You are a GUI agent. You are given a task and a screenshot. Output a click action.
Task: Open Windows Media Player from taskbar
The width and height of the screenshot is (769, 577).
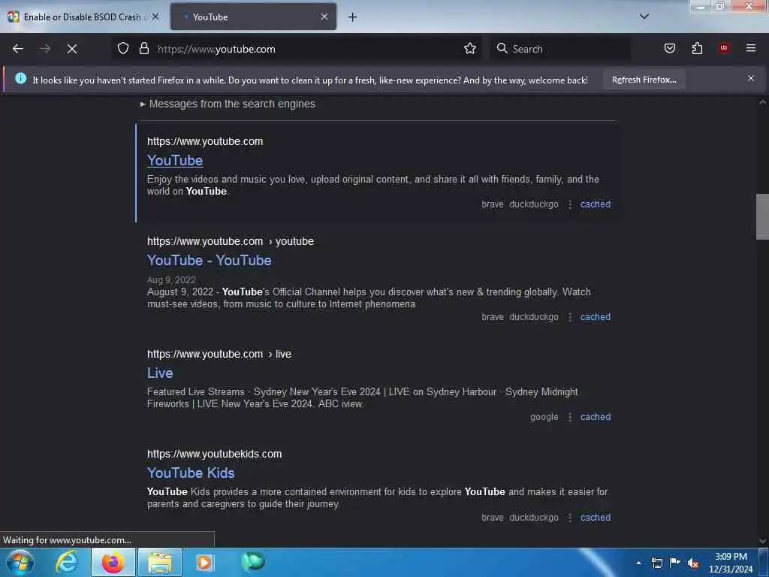click(x=204, y=562)
